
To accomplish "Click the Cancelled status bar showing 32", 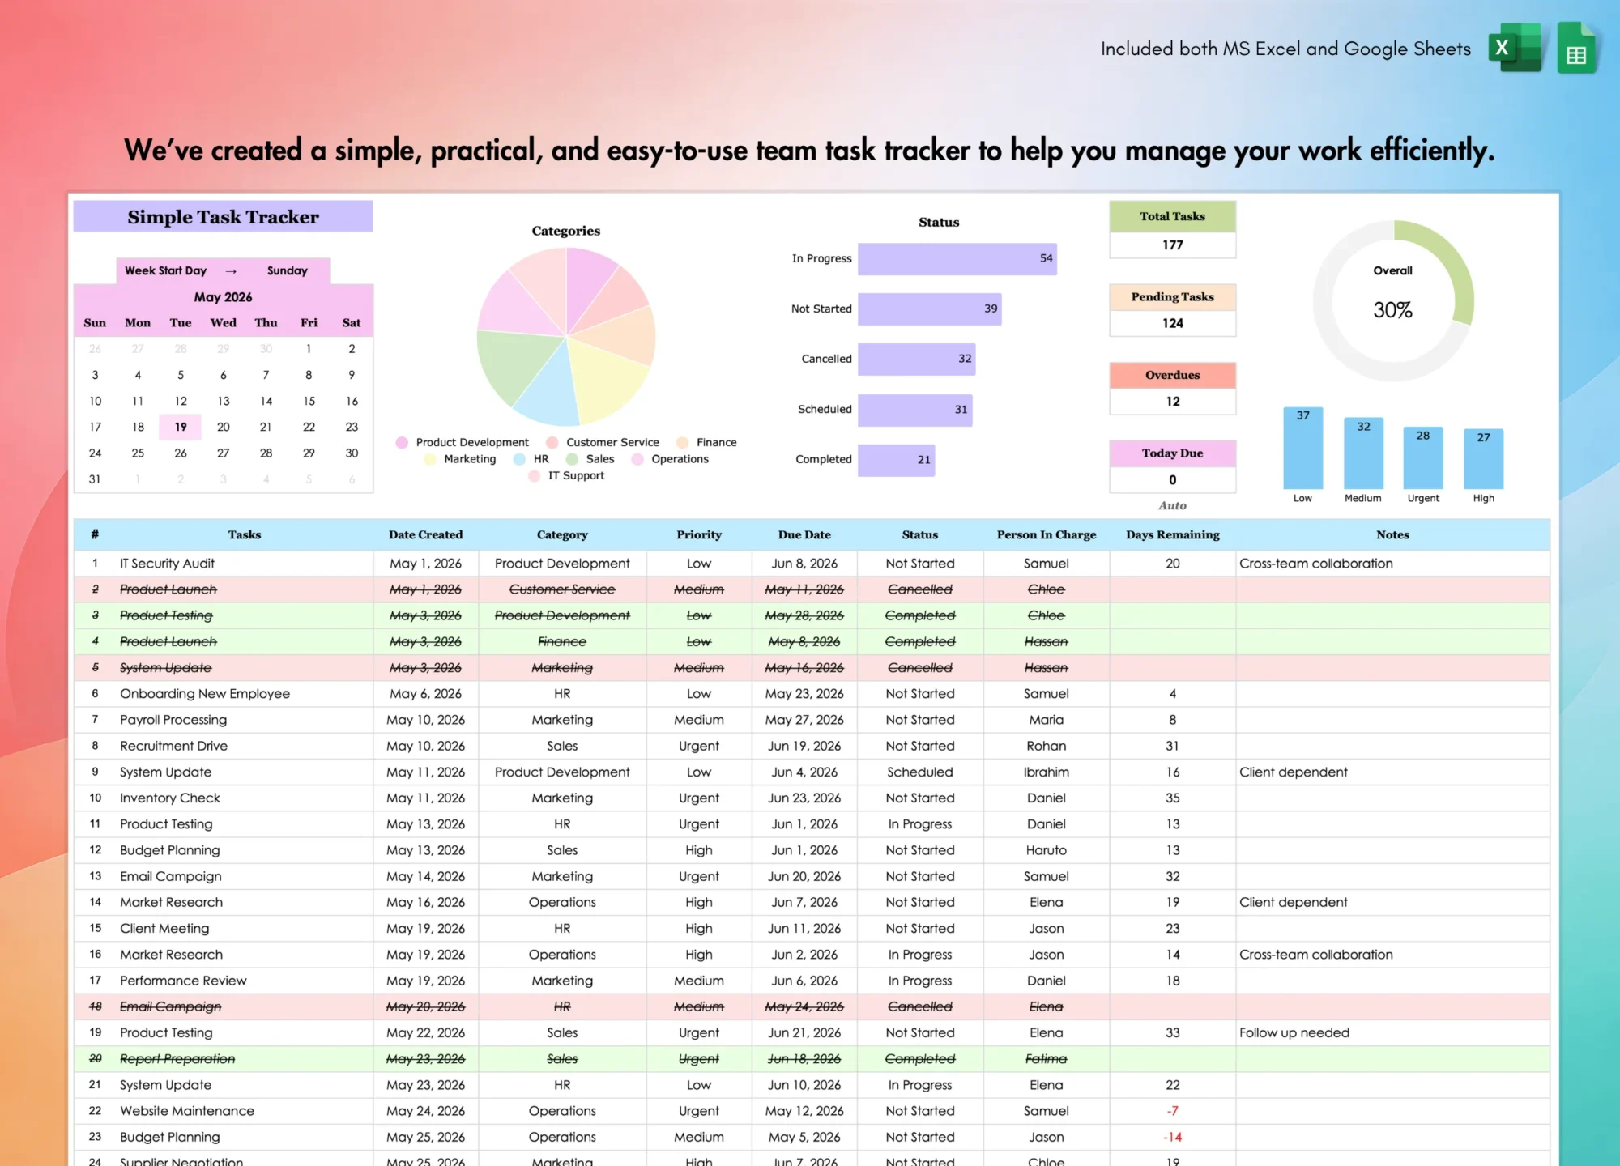I will (x=917, y=360).
